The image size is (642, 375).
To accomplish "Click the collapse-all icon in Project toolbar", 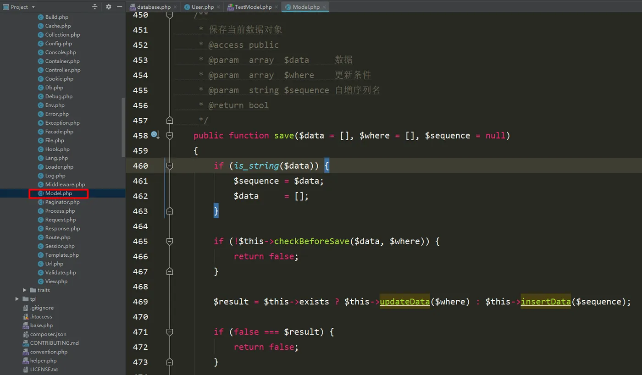I will click(95, 7).
